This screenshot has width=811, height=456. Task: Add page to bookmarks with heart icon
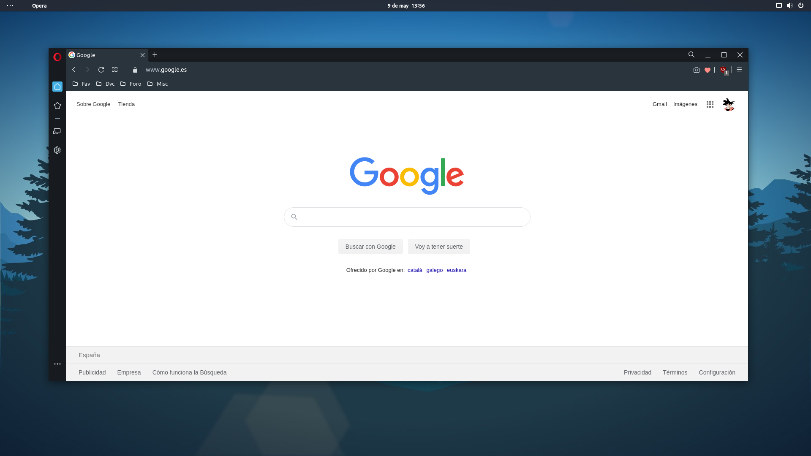point(708,70)
